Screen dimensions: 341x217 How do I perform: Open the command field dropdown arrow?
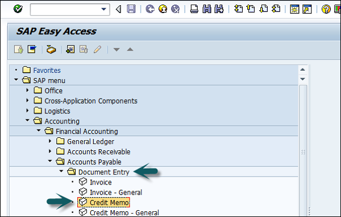click(104, 9)
